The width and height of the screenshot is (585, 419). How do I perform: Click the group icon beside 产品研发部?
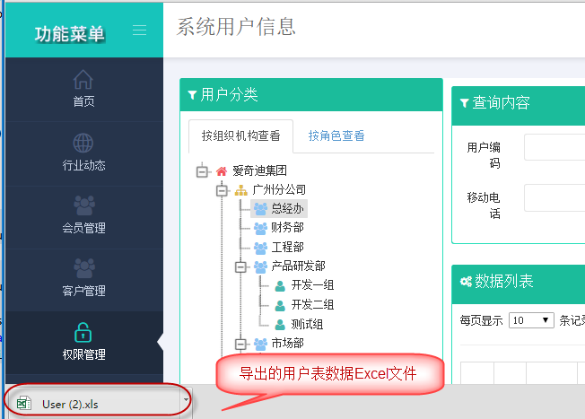pyautogui.click(x=260, y=266)
